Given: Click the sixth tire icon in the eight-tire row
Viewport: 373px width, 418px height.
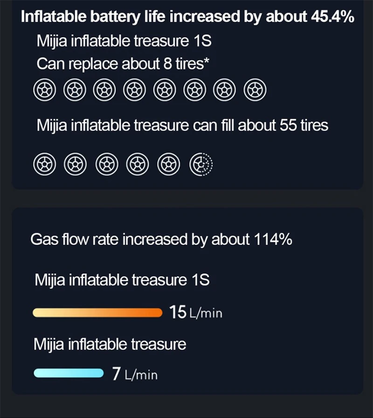Looking at the screenshot, I should click(x=194, y=90).
